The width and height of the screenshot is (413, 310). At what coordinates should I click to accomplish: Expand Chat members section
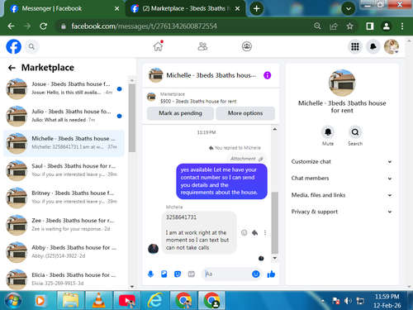point(341,179)
